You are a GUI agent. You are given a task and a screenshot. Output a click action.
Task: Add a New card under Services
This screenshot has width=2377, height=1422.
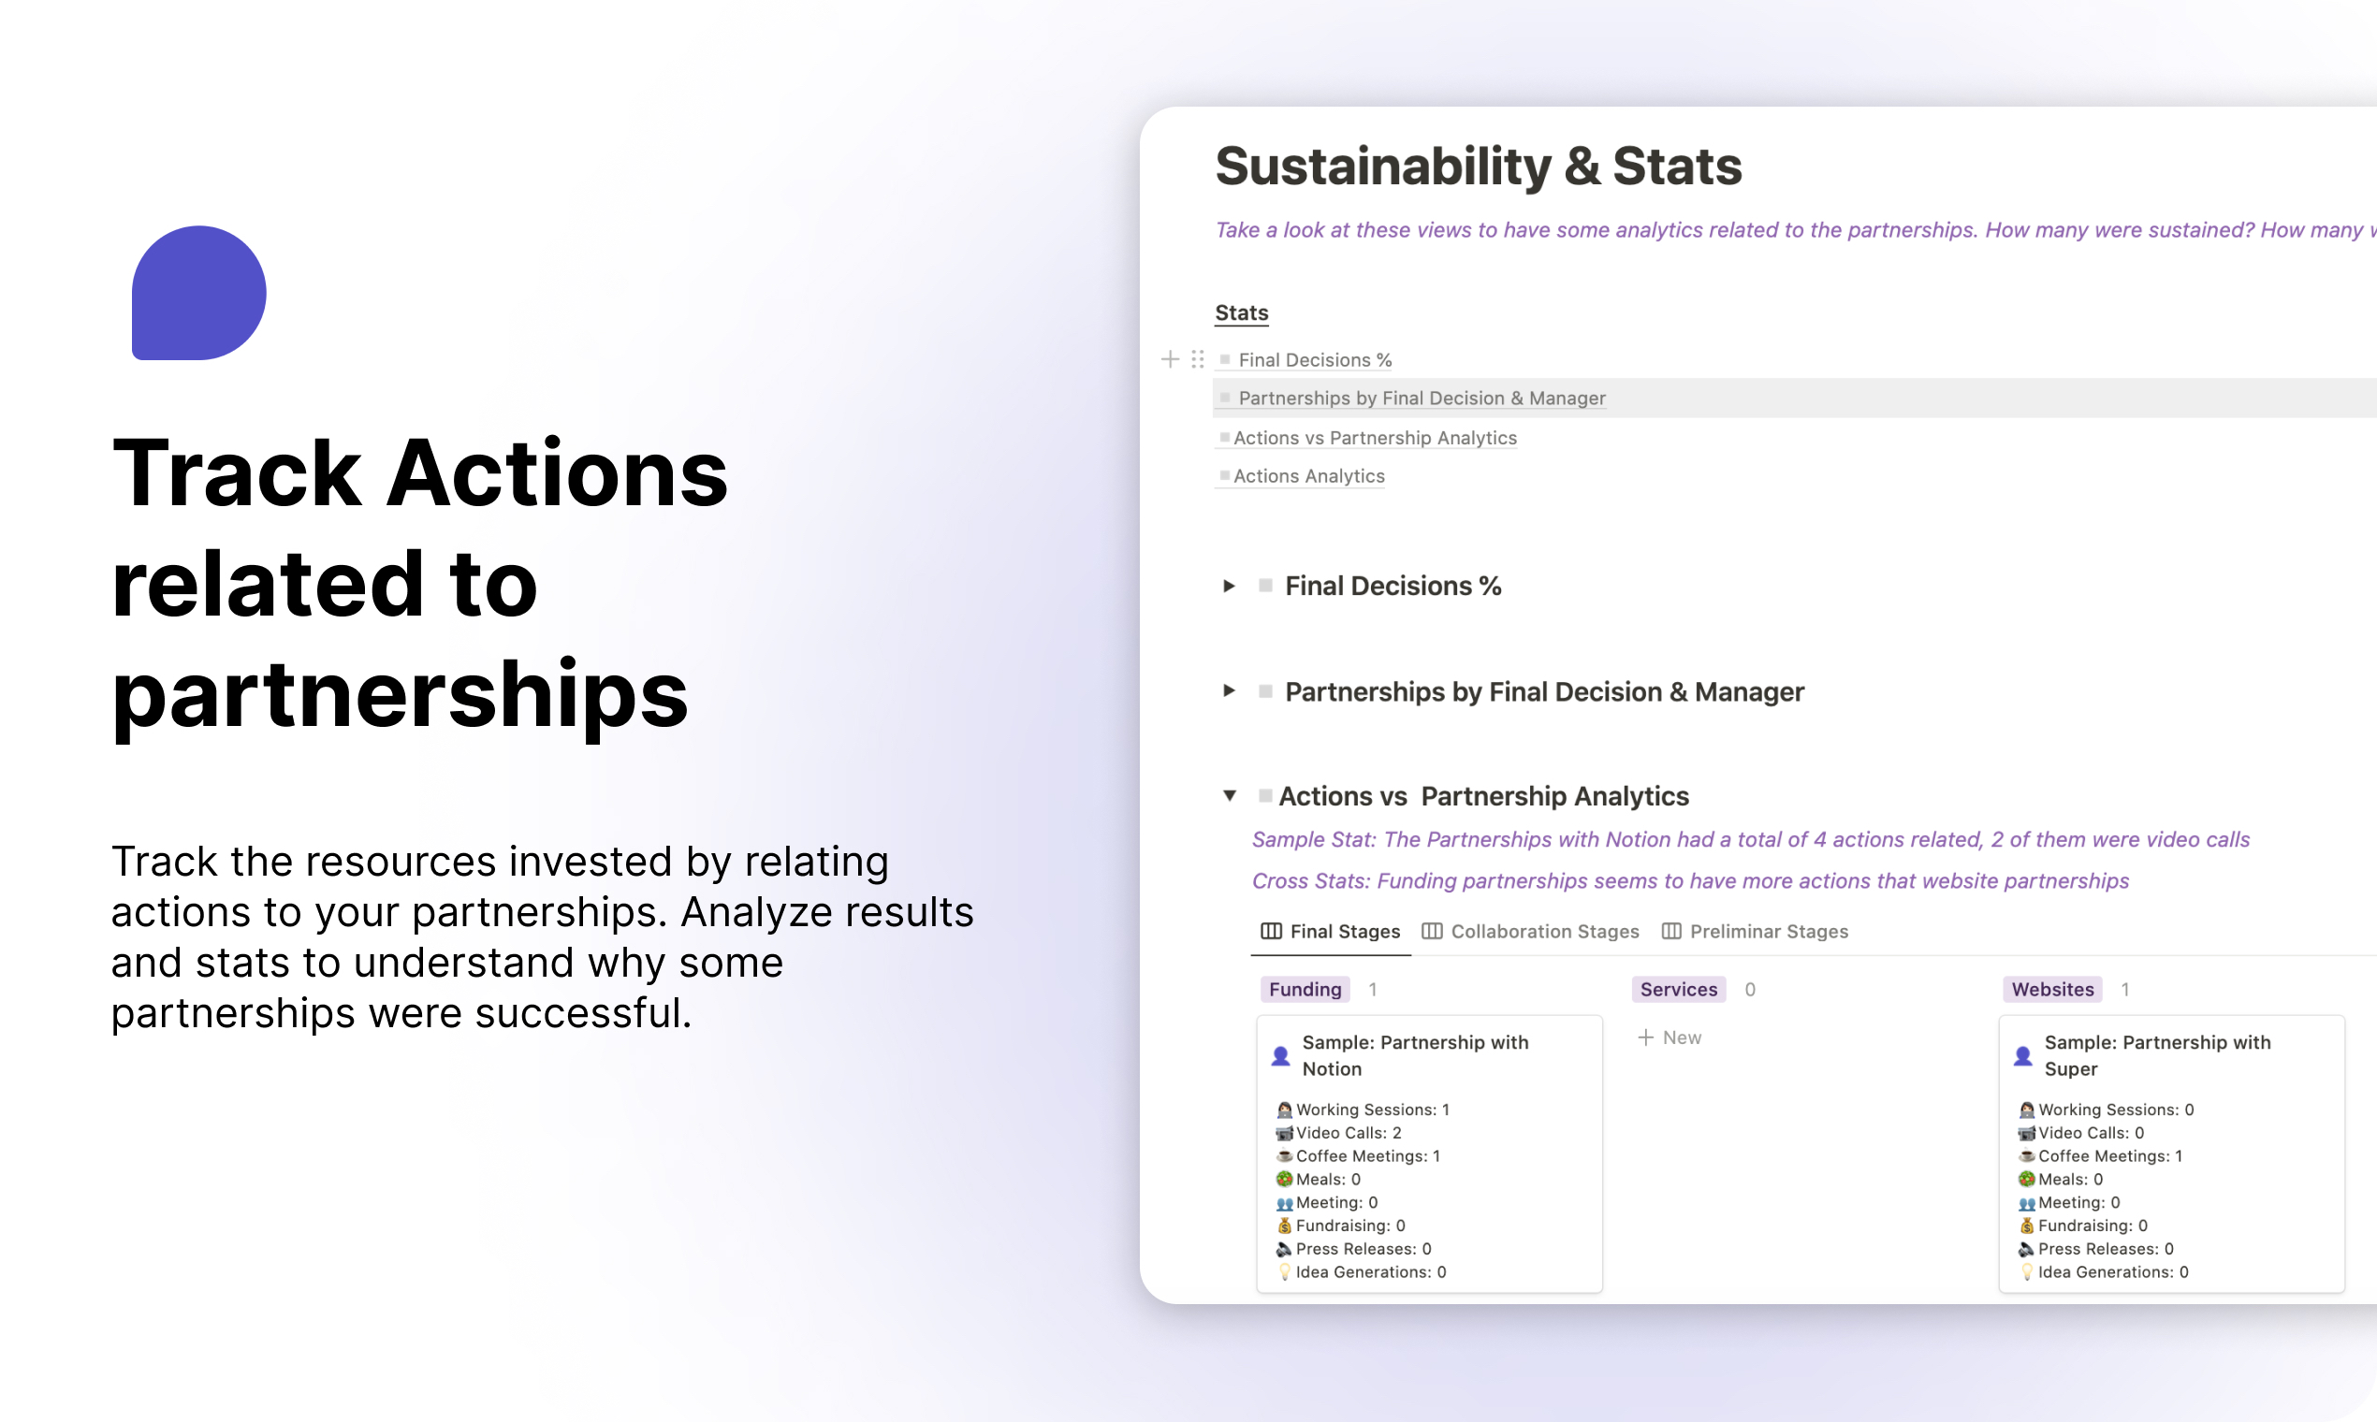coord(1670,1037)
